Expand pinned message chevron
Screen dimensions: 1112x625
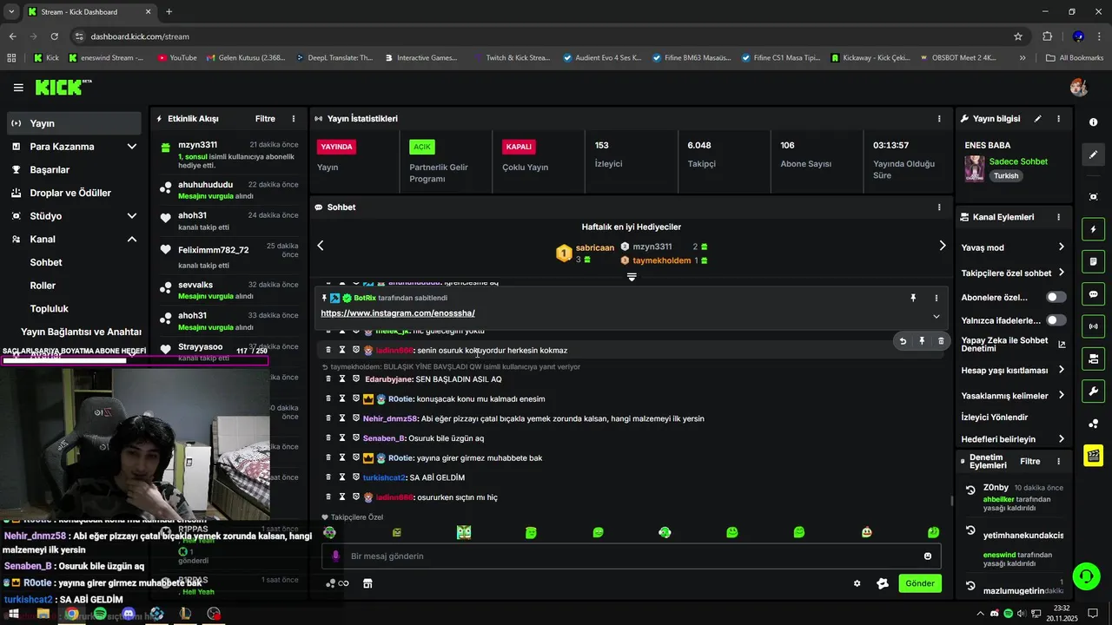coord(936,316)
